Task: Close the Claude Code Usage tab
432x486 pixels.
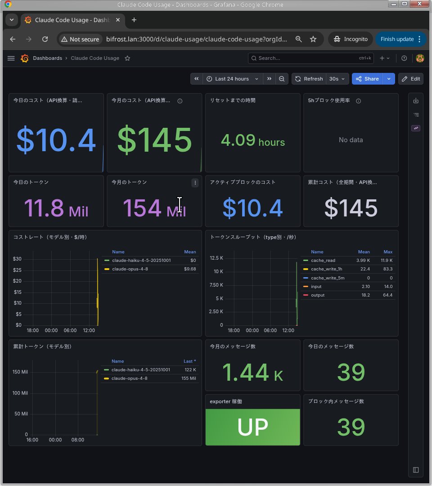Action: point(118,20)
